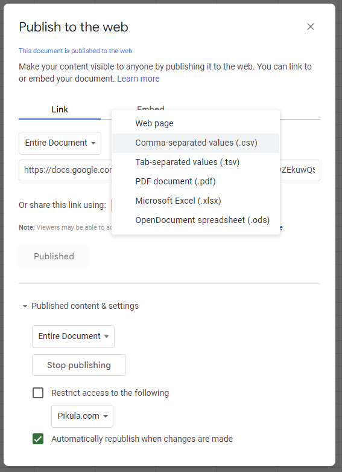Open the Learn more link
This screenshot has width=342, height=472.
pyautogui.click(x=138, y=79)
